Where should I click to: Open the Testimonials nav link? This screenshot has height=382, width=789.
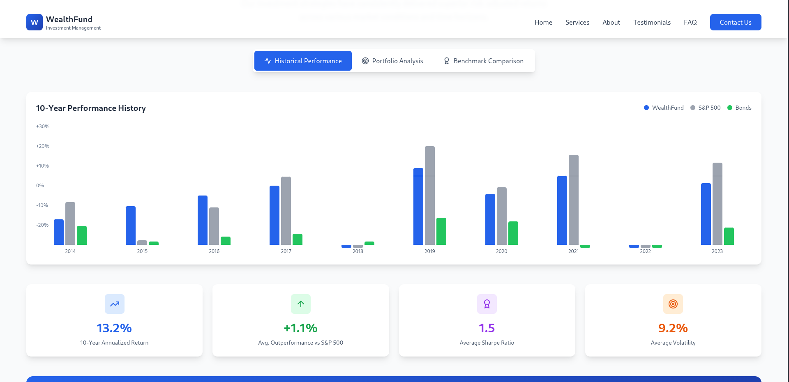pos(652,22)
